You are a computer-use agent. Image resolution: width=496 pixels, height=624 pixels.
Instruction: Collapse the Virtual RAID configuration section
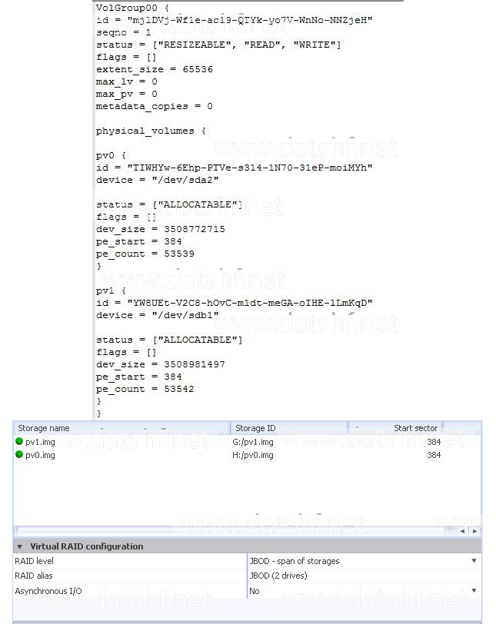click(x=19, y=547)
